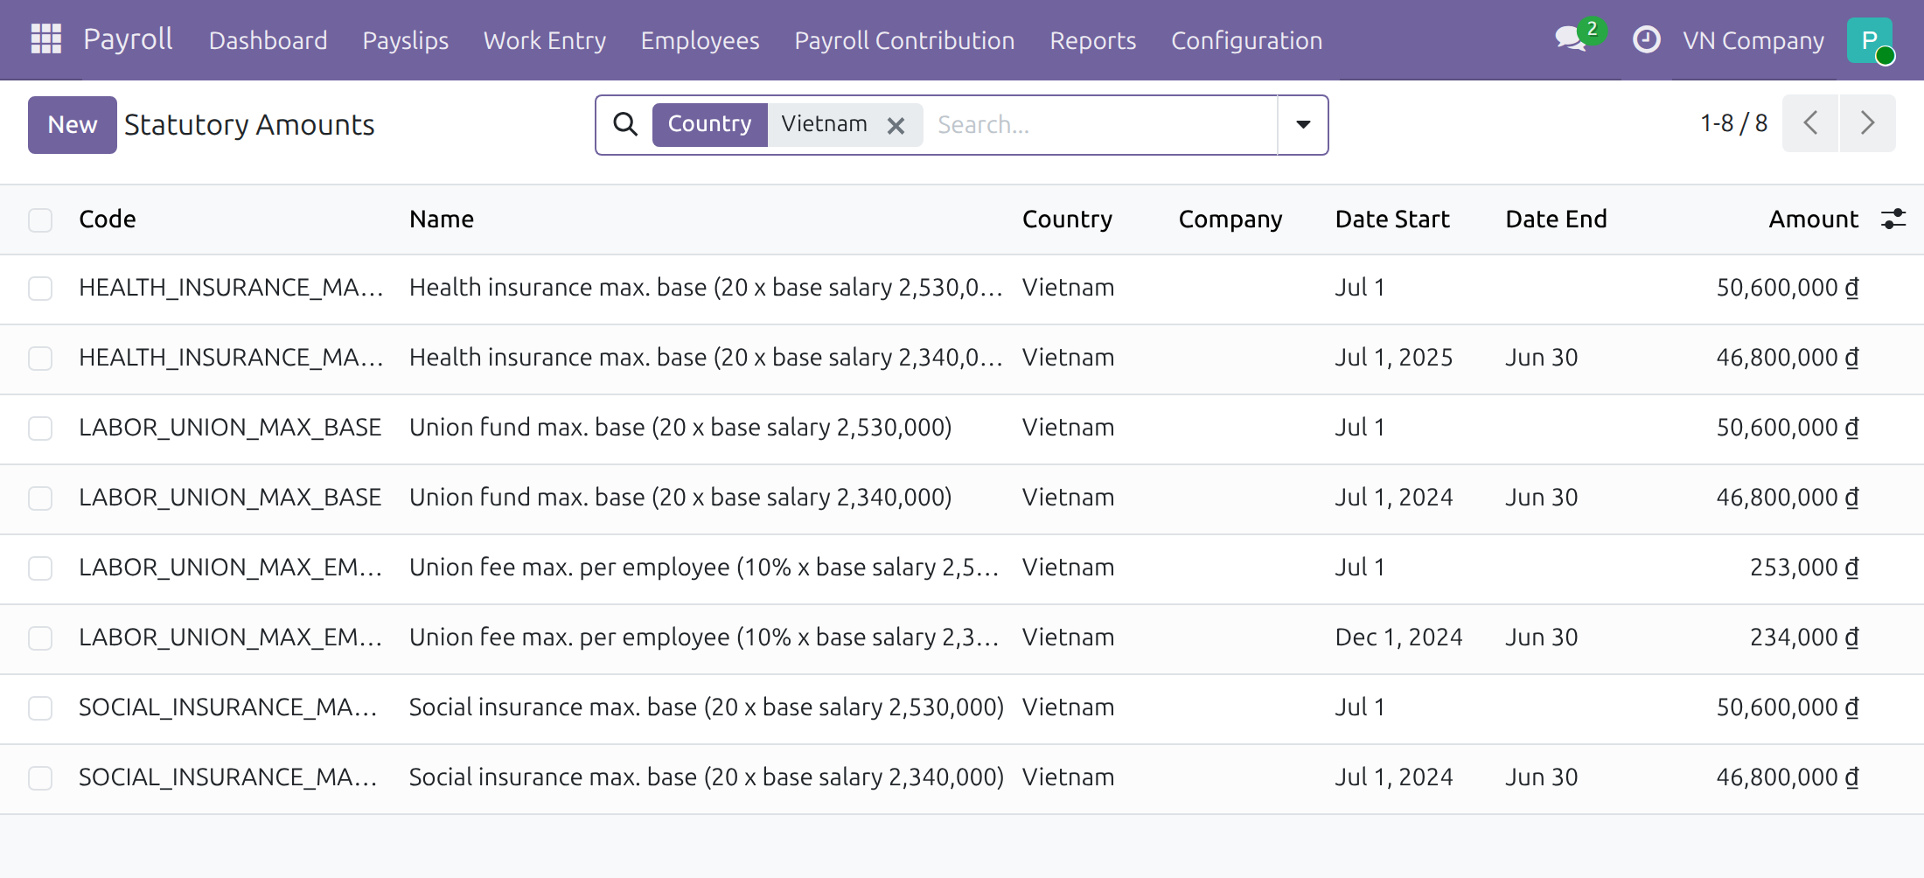1924x878 pixels.
Task: Tick checkbox for Union fund 2,530,000 row
Action: click(40, 429)
